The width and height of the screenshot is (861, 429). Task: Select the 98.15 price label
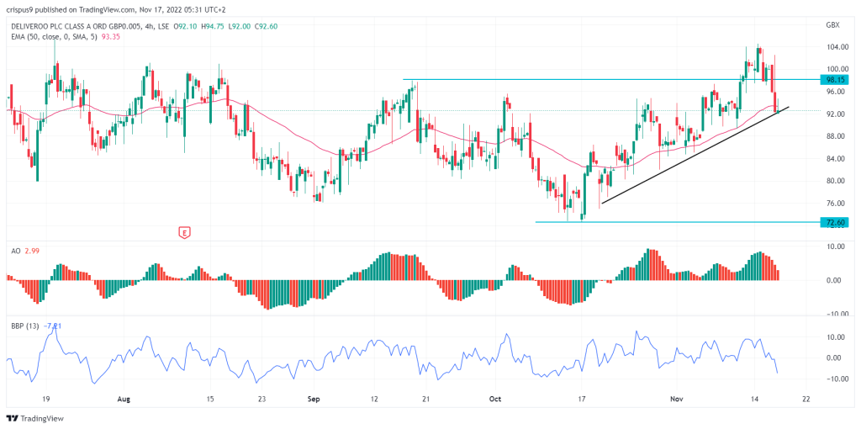tap(833, 80)
